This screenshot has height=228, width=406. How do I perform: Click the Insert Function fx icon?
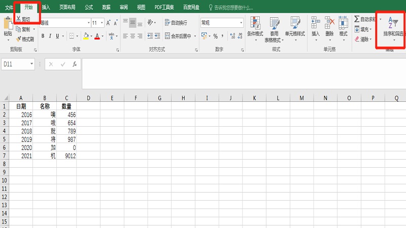(x=74, y=64)
